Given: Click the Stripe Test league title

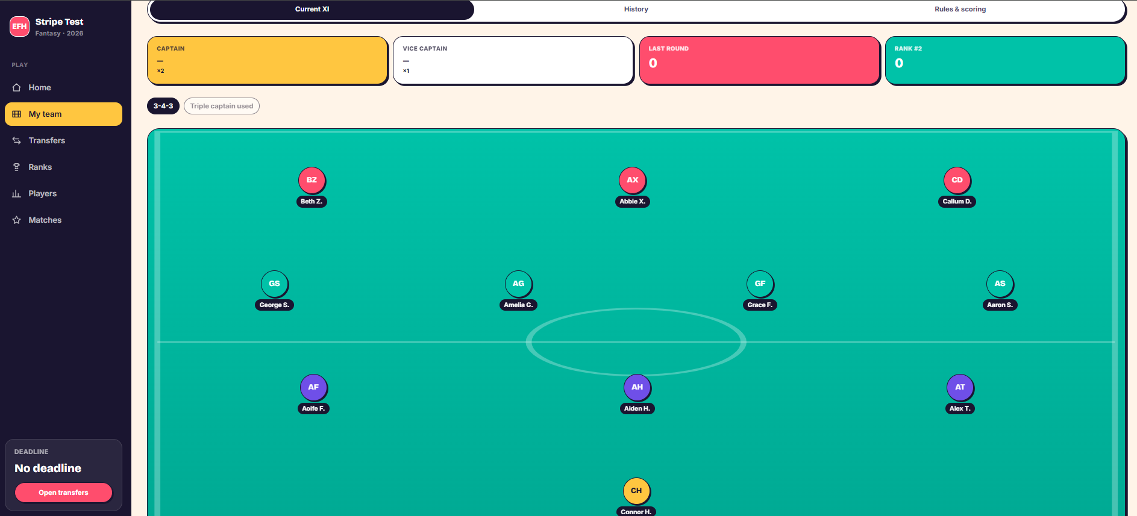Looking at the screenshot, I should [59, 22].
